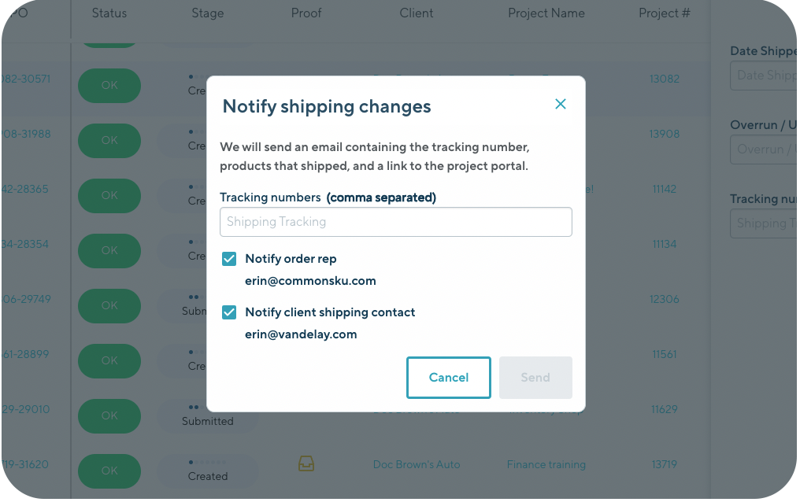Click the Shipping Tracking input in the dialog

point(395,222)
